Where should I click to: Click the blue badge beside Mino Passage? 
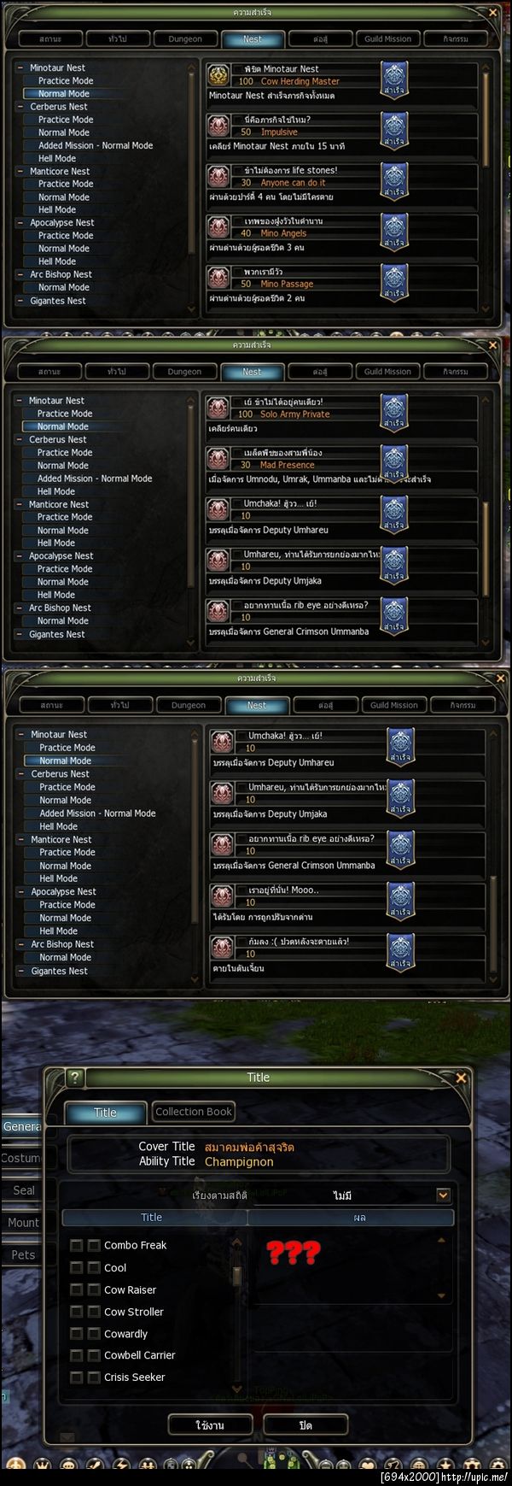click(394, 282)
